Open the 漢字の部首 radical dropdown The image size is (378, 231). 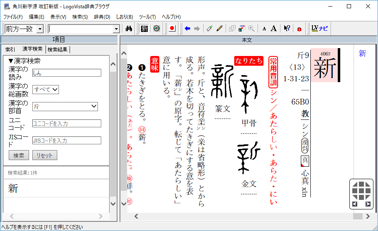tap(65, 107)
